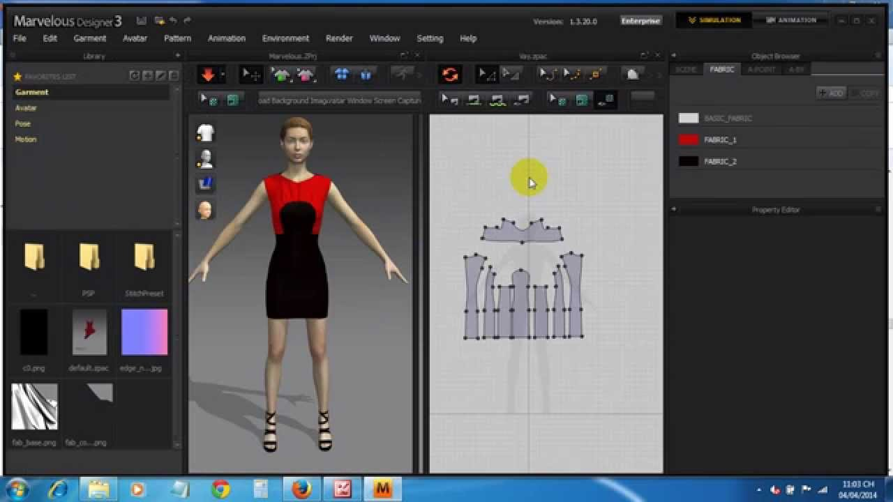Image resolution: width=893 pixels, height=502 pixels.
Task: Click the Edit Texture tool in 3D toolbar
Action: (209, 100)
